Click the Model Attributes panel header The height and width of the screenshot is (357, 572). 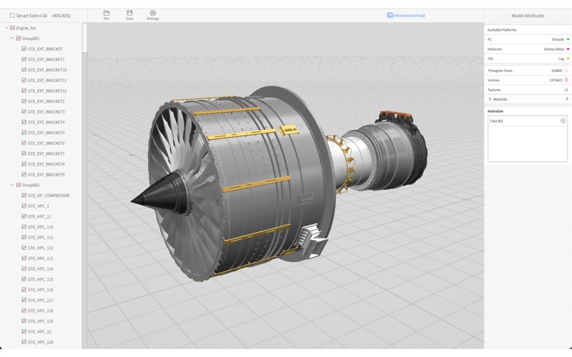pos(528,16)
